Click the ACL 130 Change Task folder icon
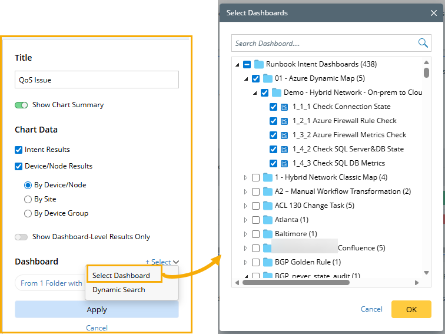 [268, 206]
